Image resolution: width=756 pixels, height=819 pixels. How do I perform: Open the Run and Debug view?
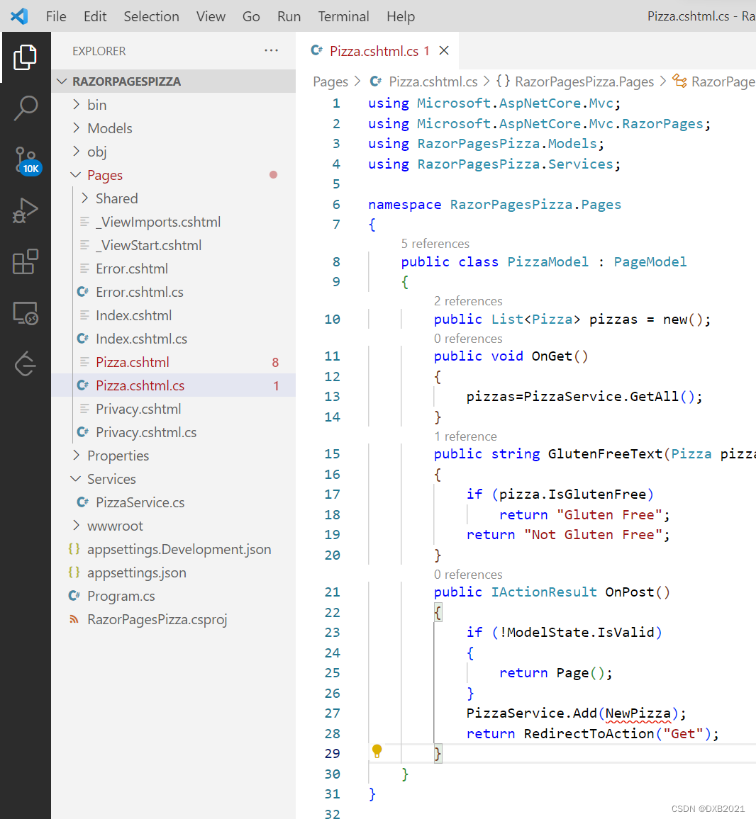tap(25, 211)
